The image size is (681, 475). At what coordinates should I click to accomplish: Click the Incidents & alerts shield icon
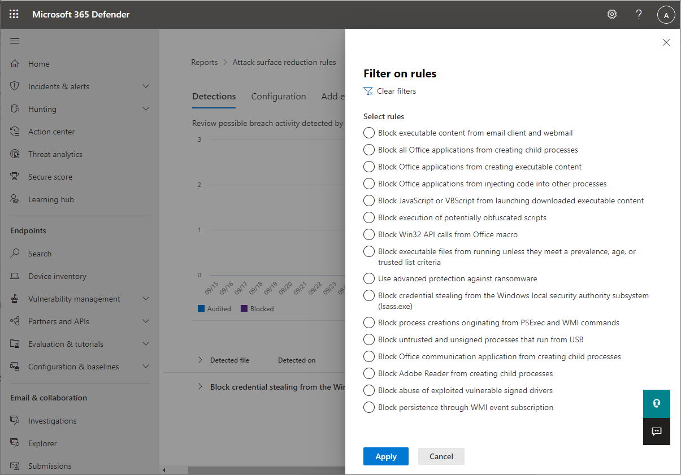point(15,86)
